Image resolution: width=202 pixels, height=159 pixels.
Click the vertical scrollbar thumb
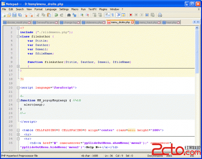tap(197, 52)
